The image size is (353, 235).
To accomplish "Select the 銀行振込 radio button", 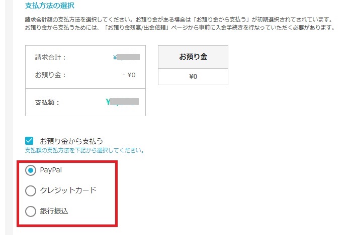I will 31,211.
